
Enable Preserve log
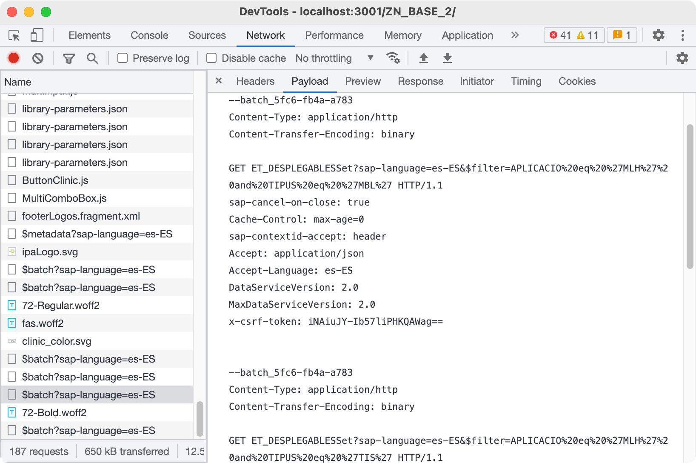pos(123,58)
